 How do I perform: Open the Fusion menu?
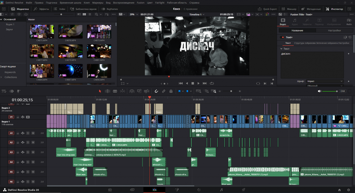tap(141, 2)
